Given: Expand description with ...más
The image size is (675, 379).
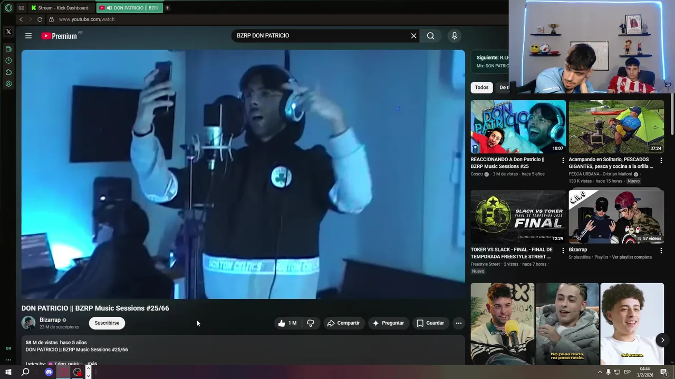Looking at the screenshot, I should pos(92,364).
